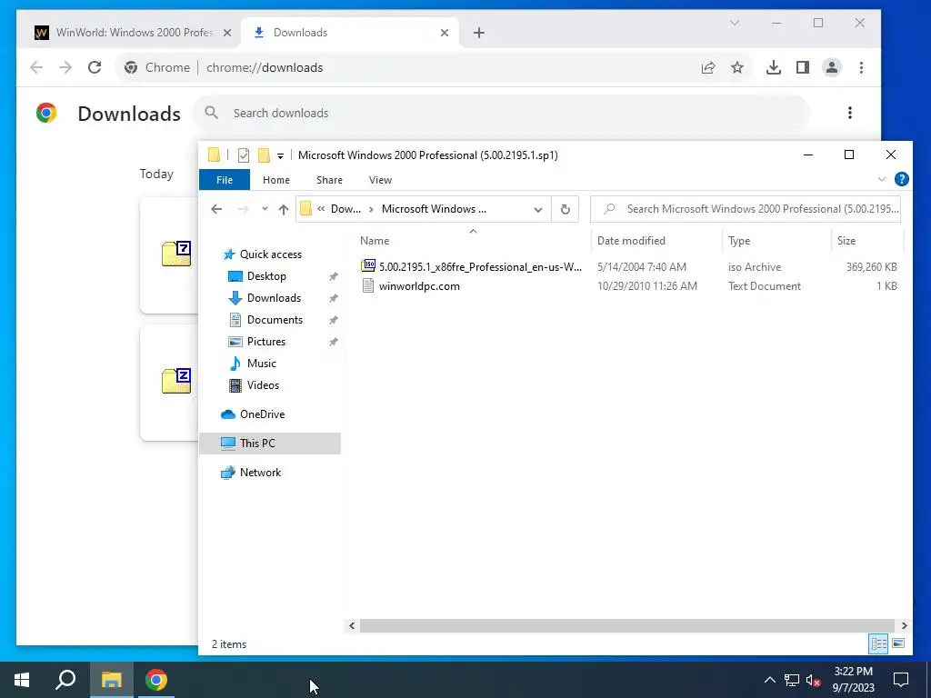Screen dimensions: 931x698
Task: Click Explorer's back arrow
Action: pyautogui.click(x=216, y=209)
